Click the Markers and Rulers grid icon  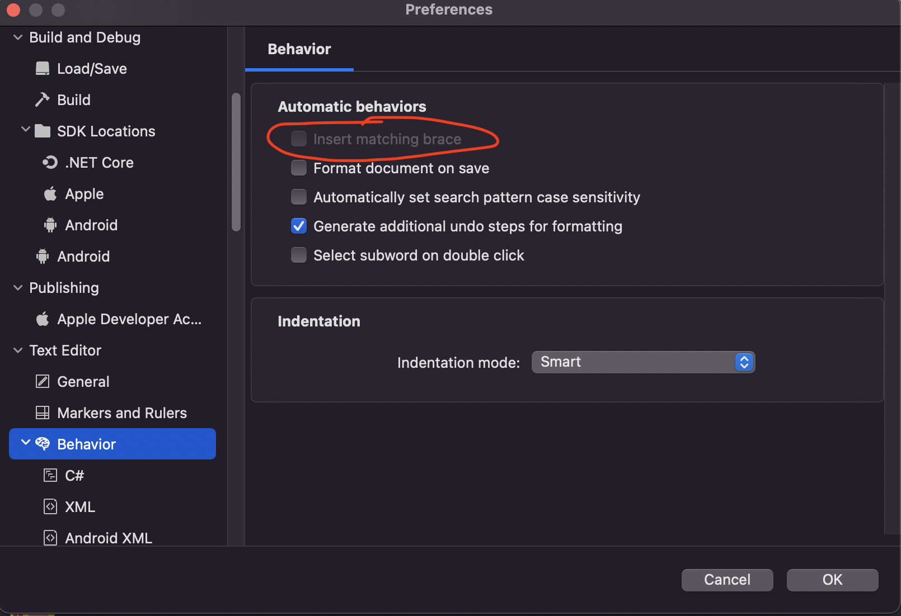tap(43, 413)
